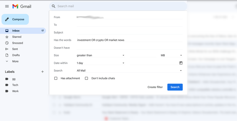Open the main menu hamburger icon
The width and height of the screenshot is (237, 121).
(7, 6)
